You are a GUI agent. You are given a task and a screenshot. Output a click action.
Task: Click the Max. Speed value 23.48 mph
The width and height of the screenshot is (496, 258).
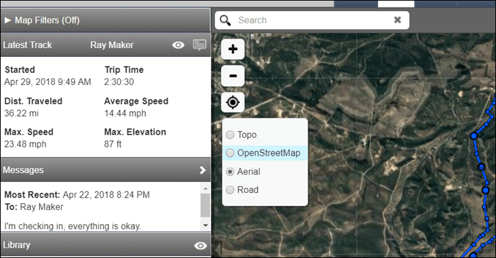click(25, 144)
